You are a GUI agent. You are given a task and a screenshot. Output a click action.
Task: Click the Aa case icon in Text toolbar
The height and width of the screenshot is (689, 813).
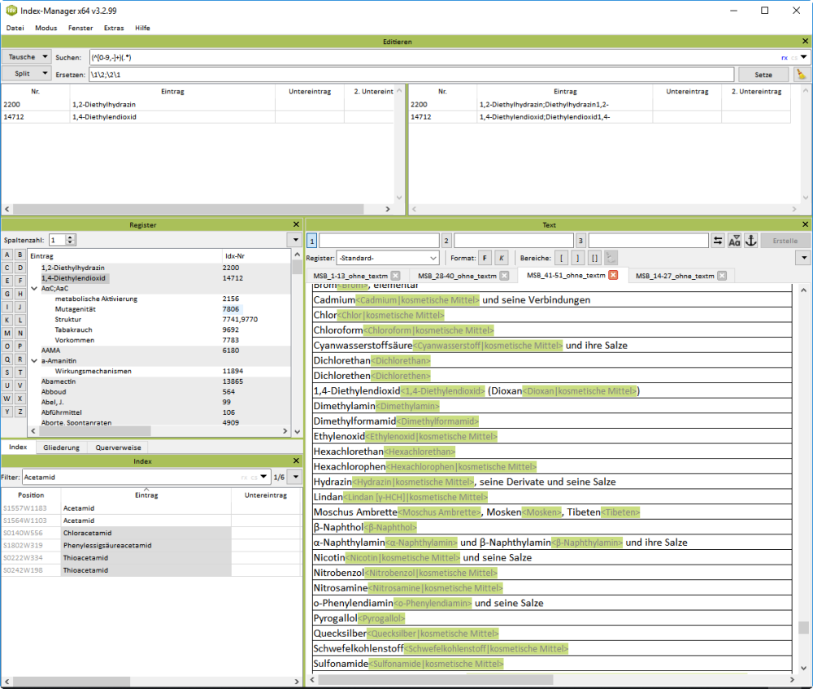tap(735, 241)
